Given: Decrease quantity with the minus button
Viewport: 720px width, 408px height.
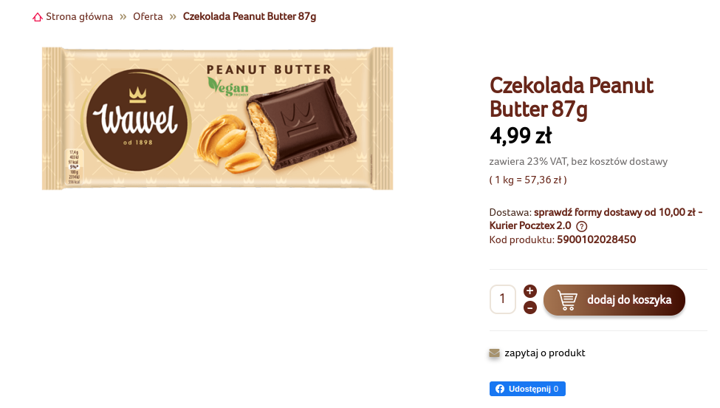Looking at the screenshot, I should pyautogui.click(x=530, y=307).
